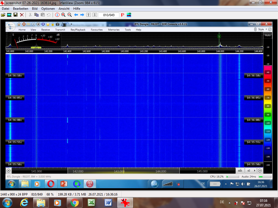Switch to the Tools ribbon tab
Viewport: 278px width, 208px height.
128,30
